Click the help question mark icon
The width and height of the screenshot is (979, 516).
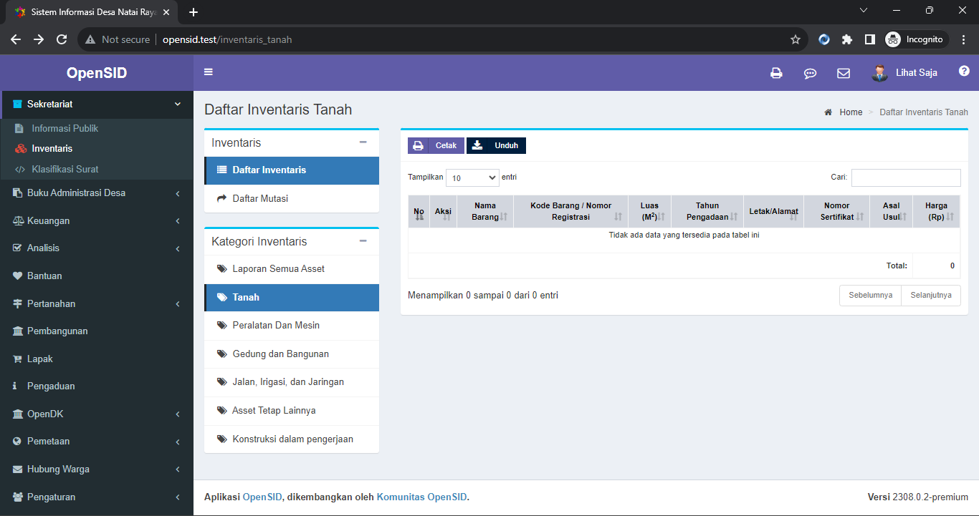click(964, 71)
